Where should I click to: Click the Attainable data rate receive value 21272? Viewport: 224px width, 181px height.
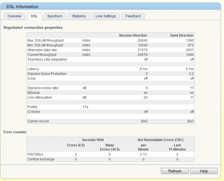[142, 50]
